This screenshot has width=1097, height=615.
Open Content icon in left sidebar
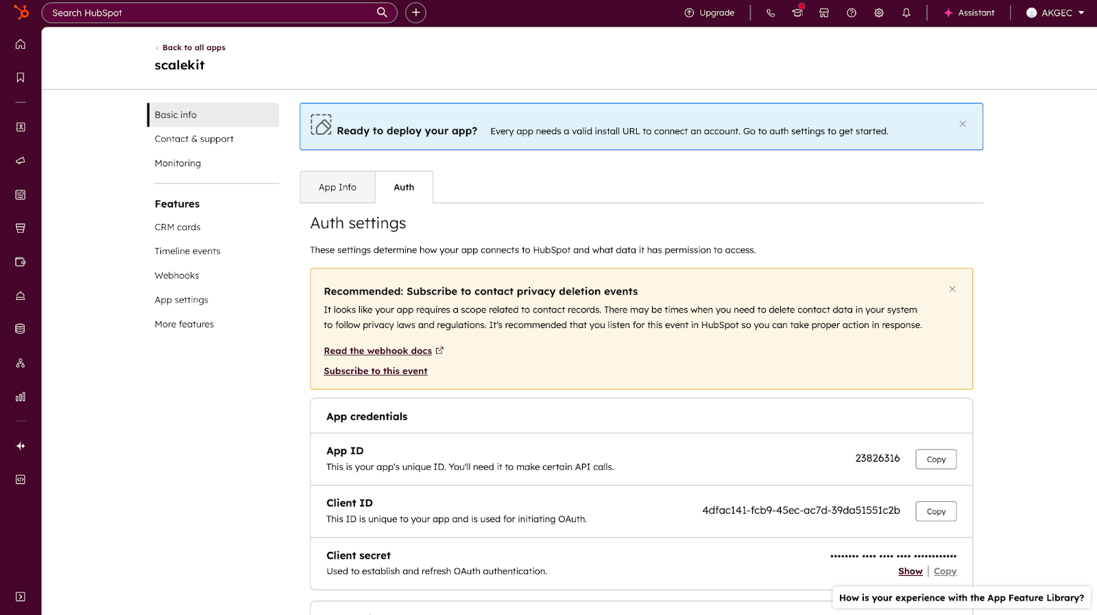(21, 194)
